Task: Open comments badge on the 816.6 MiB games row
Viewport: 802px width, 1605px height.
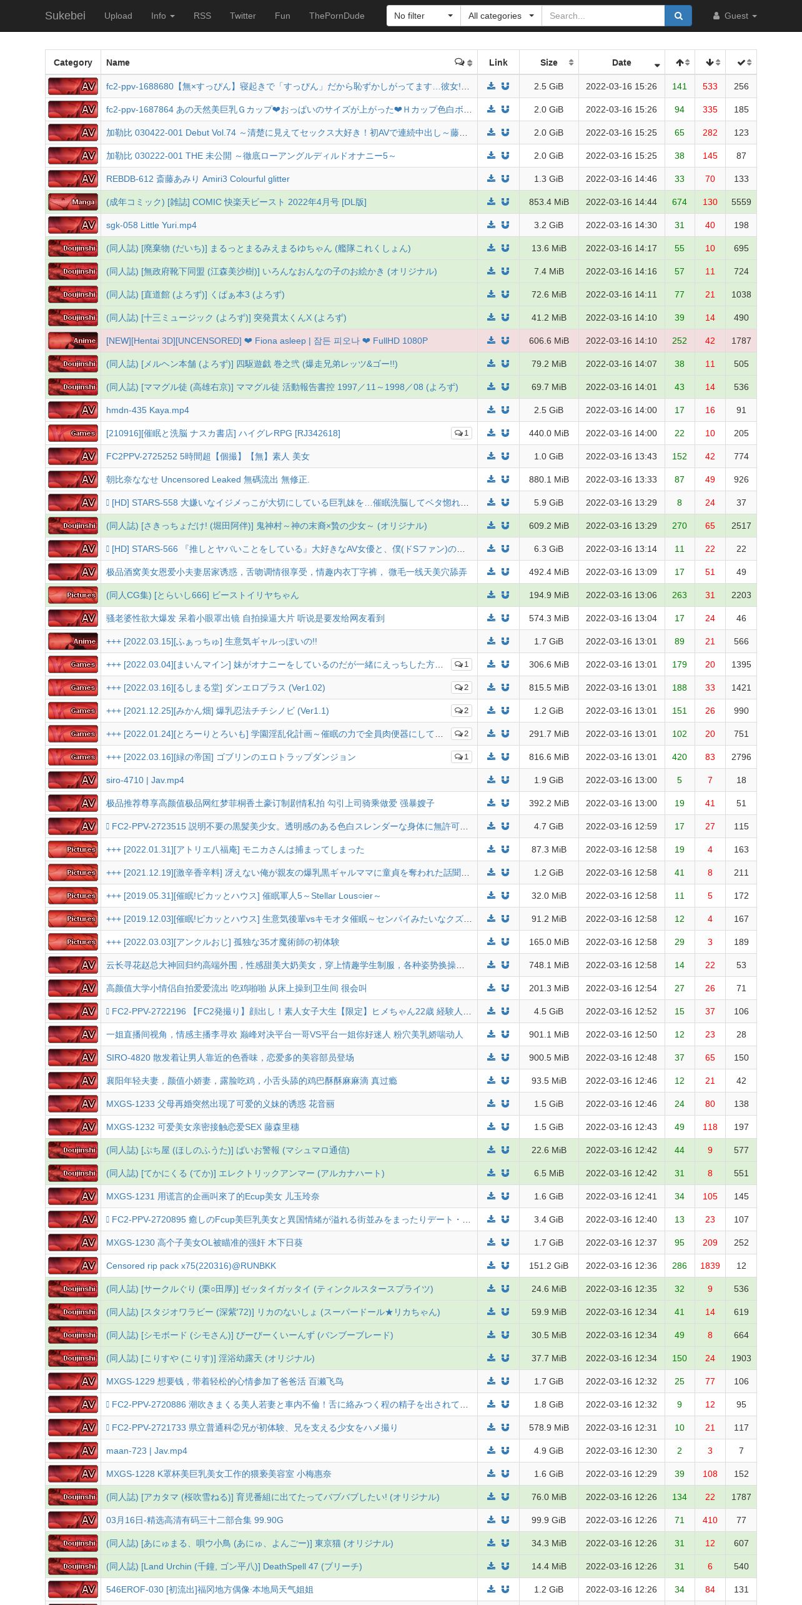Action: point(462,757)
